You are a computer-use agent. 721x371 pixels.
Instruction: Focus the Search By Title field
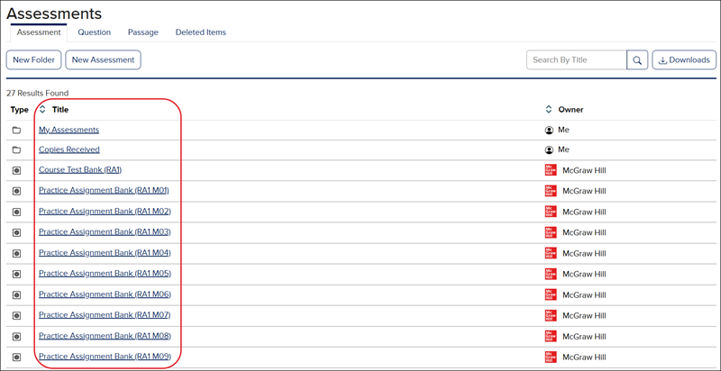(576, 60)
